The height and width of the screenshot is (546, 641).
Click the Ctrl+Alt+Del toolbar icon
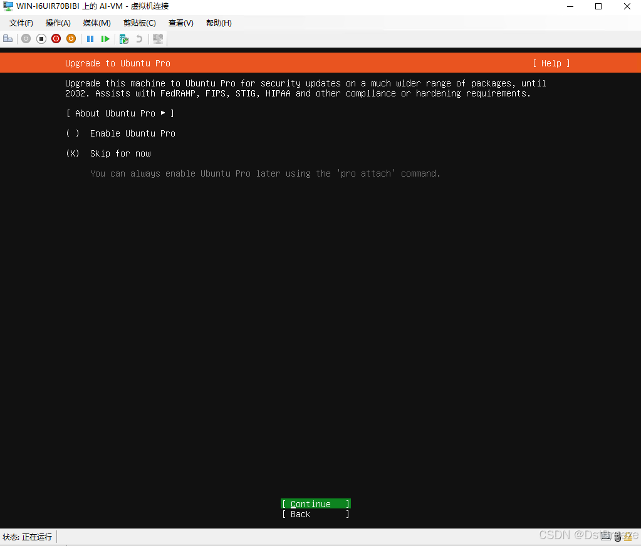tap(8, 39)
